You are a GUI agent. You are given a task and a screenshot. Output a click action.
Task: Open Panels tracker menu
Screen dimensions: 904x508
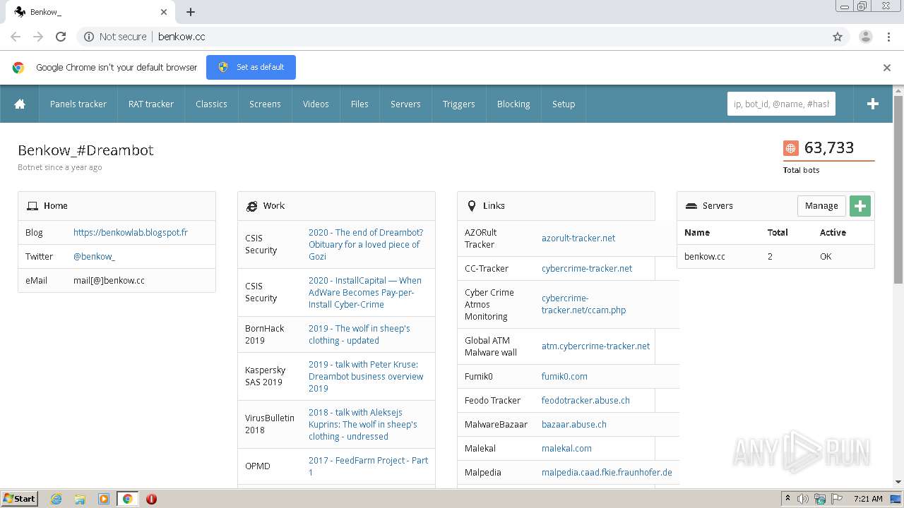[78, 104]
